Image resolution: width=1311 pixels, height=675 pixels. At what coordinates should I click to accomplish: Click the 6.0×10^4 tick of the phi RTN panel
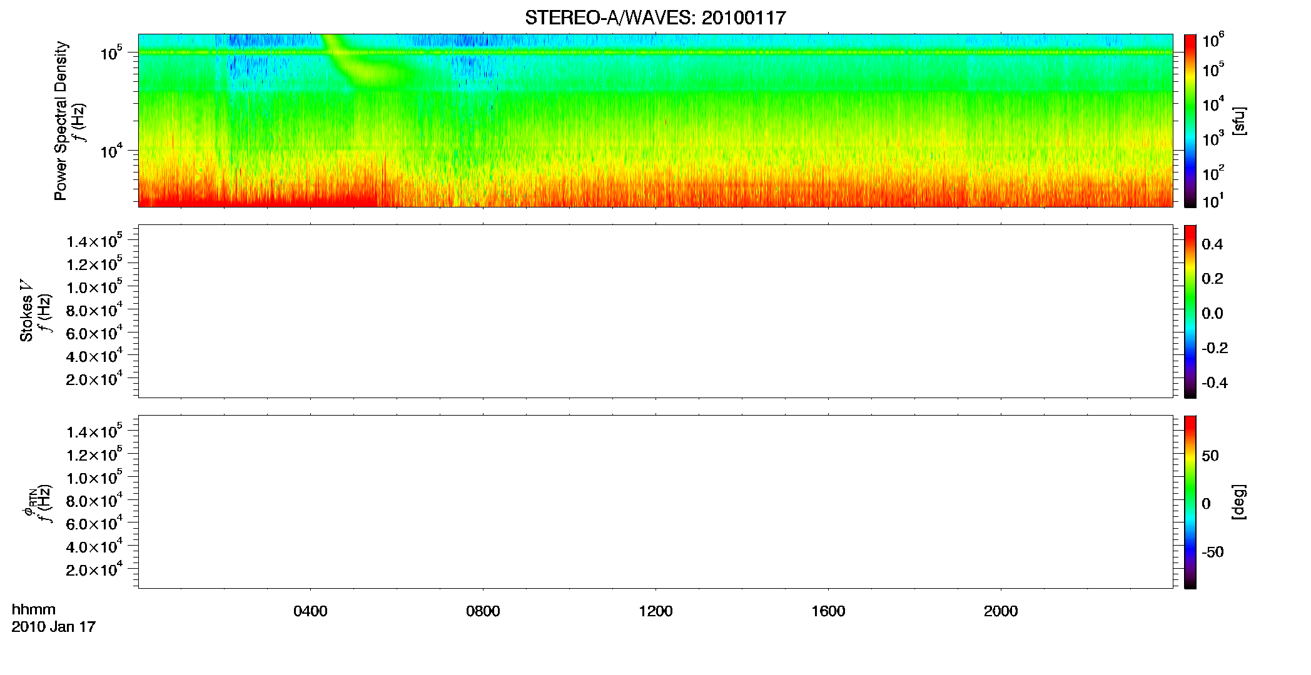pos(94,523)
